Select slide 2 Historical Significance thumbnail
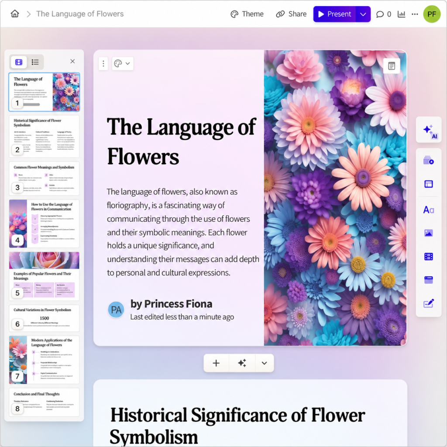Image resolution: width=447 pixels, height=447 pixels. click(x=44, y=136)
